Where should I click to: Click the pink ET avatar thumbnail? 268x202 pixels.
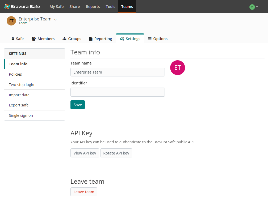pos(177,68)
